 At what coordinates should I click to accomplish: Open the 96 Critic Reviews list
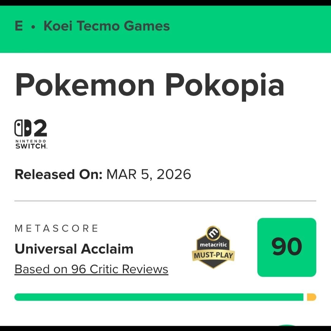(x=91, y=269)
